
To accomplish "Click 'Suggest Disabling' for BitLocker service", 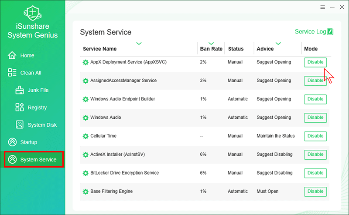I will click(274, 173).
